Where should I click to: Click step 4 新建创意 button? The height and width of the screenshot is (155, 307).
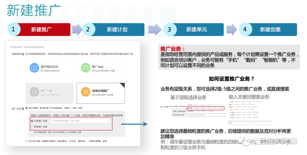click(268, 29)
